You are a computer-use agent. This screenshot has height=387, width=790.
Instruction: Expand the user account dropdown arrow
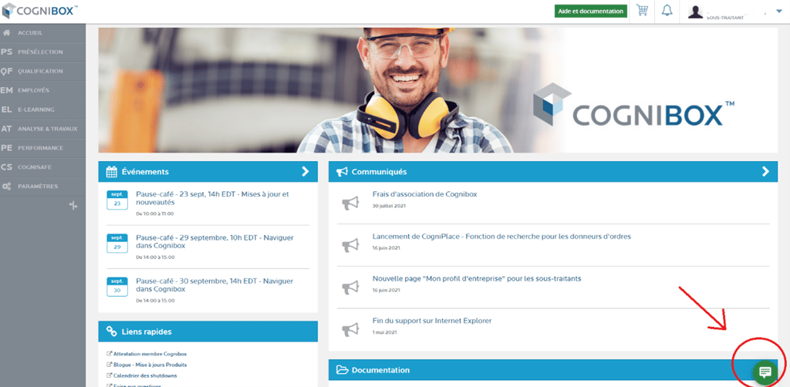pyautogui.click(x=779, y=11)
